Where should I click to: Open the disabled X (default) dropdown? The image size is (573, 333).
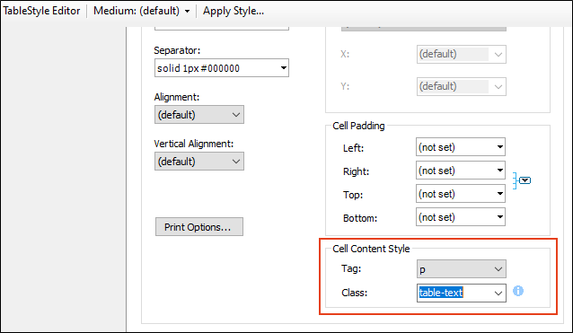click(x=461, y=55)
